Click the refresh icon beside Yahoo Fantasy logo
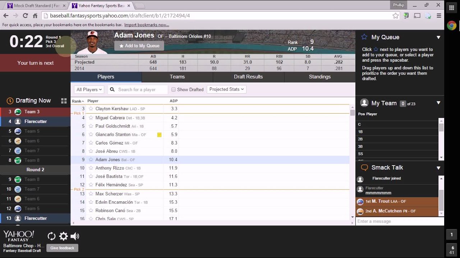The height and width of the screenshot is (258, 460). tap(52, 236)
